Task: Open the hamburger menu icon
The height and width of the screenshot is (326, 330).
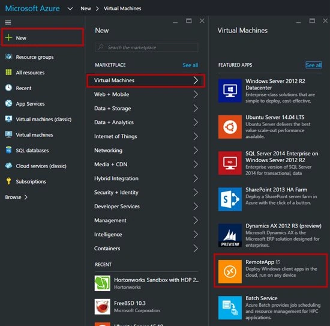Action: (x=8, y=22)
